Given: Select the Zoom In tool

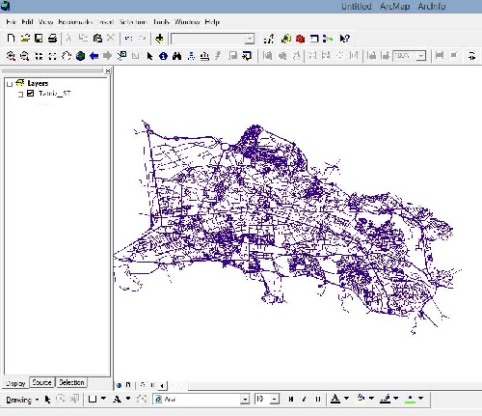Looking at the screenshot, I should 11,56.
